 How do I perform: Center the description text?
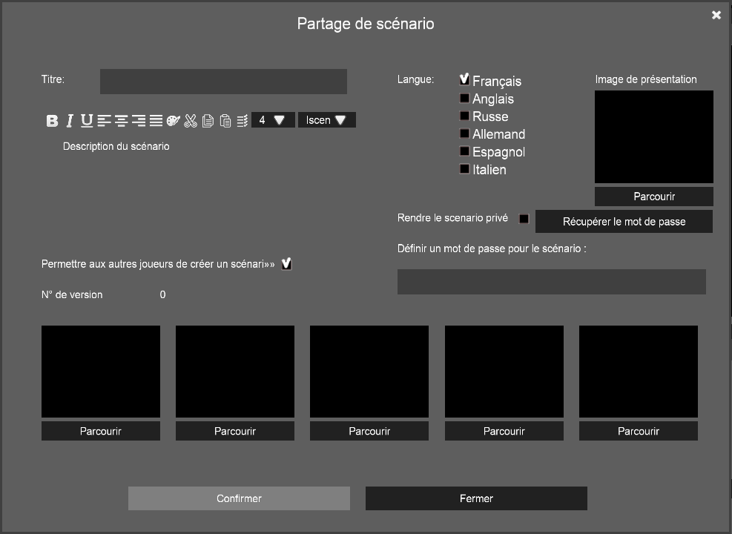(122, 121)
